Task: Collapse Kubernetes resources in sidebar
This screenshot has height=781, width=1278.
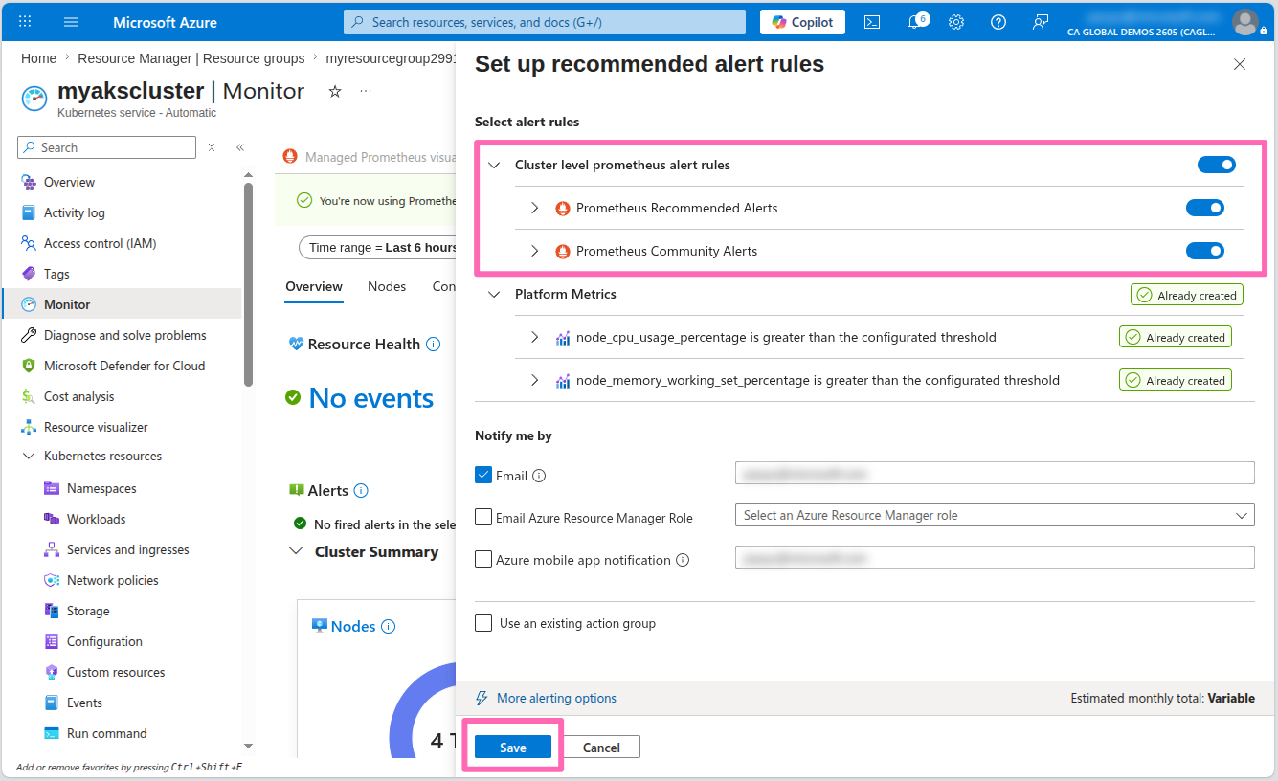Action: (x=28, y=457)
